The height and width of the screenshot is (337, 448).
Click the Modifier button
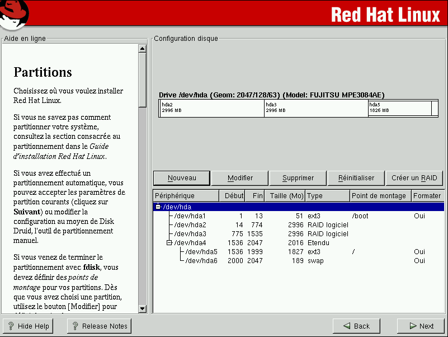pyautogui.click(x=240, y=178)
